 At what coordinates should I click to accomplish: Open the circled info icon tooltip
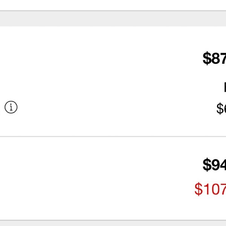[11, 107]
